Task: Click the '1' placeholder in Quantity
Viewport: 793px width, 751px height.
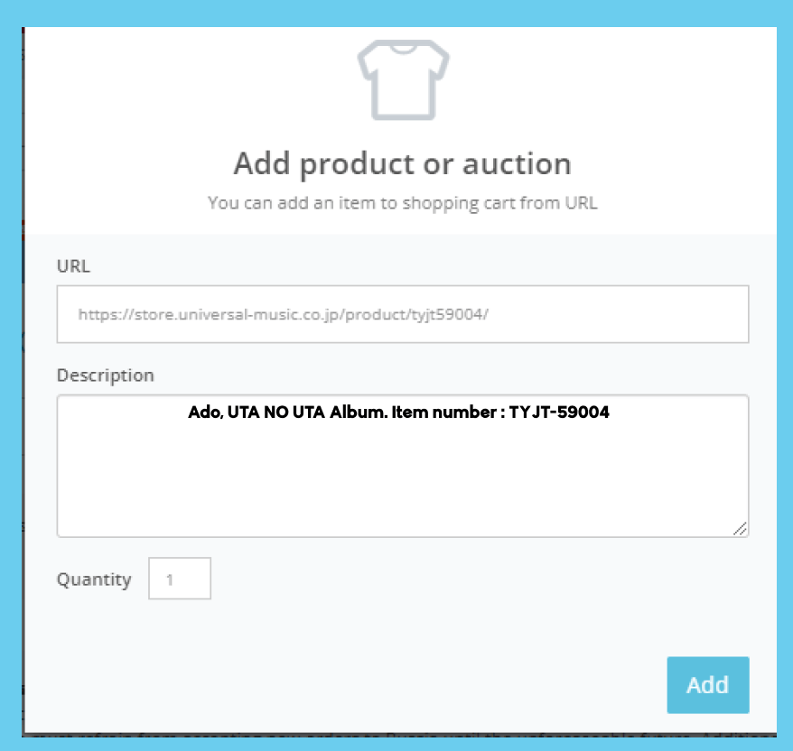Action: [170, 579]
